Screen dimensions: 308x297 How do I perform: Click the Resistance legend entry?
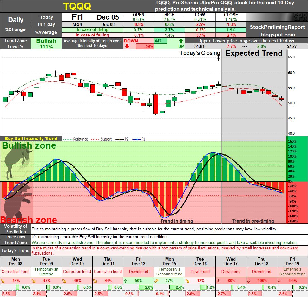[x=75, y=139]
